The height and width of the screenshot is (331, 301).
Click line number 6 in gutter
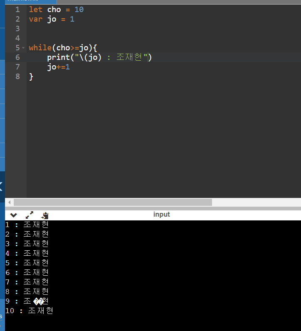point(18,57)
